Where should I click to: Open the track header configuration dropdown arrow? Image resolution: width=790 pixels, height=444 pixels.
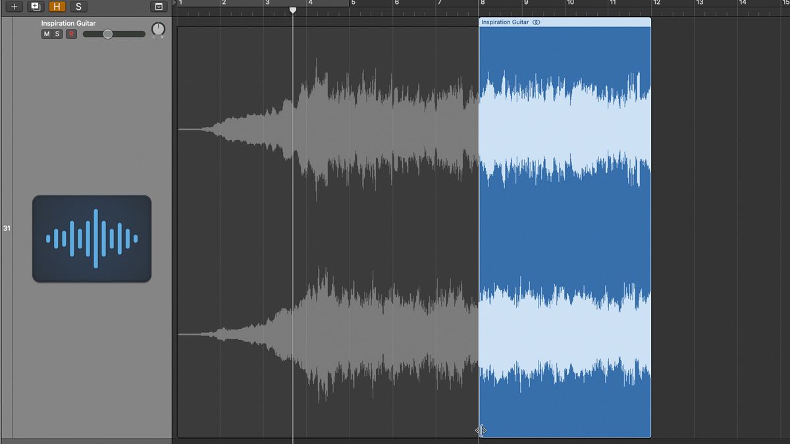159,7
